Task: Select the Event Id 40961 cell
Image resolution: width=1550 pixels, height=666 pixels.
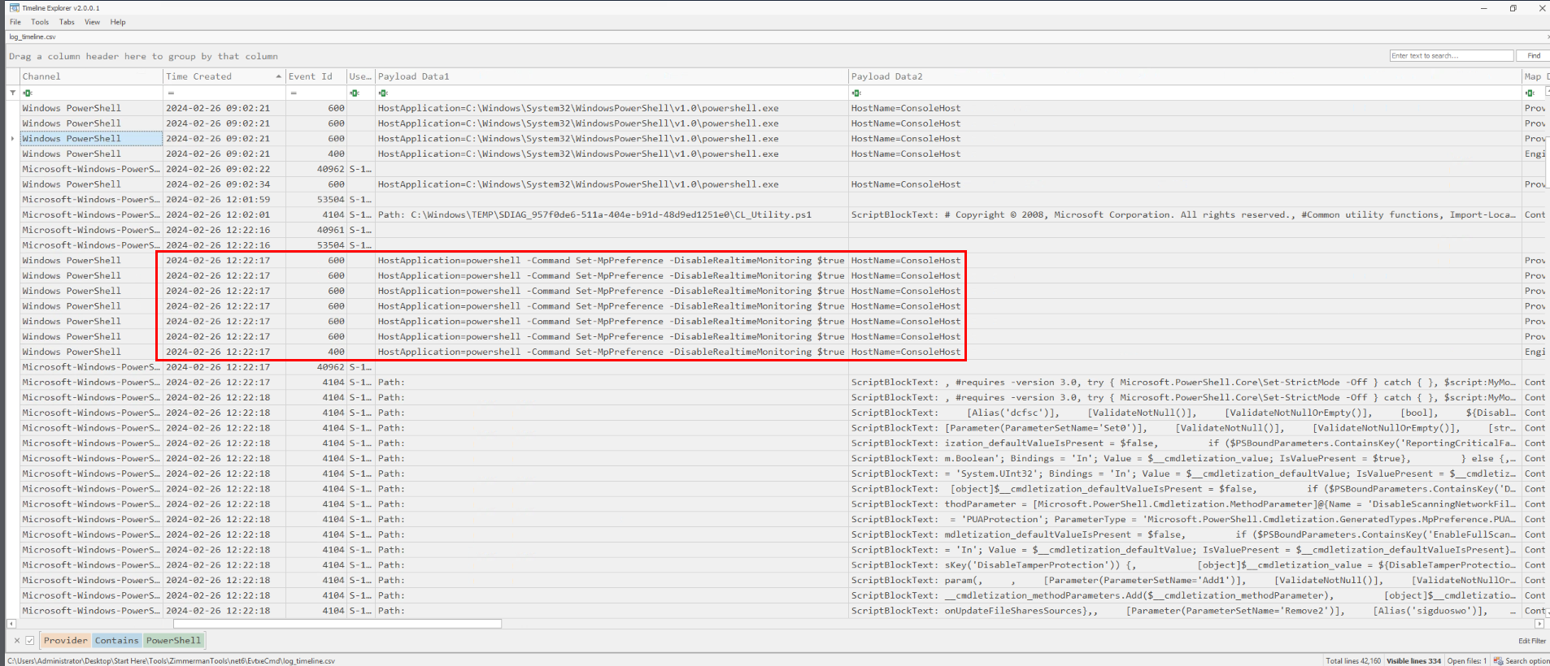Action: [x=316, y=230]
